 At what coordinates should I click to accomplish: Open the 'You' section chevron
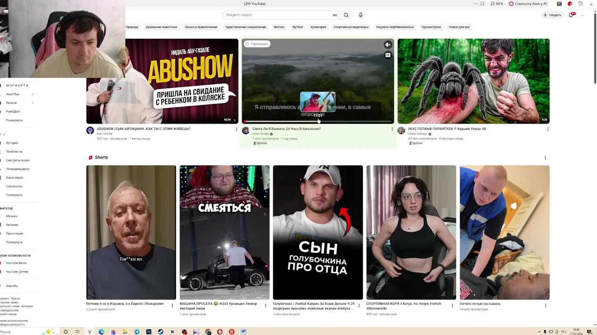pyautogui.click(x=4, y=134)
